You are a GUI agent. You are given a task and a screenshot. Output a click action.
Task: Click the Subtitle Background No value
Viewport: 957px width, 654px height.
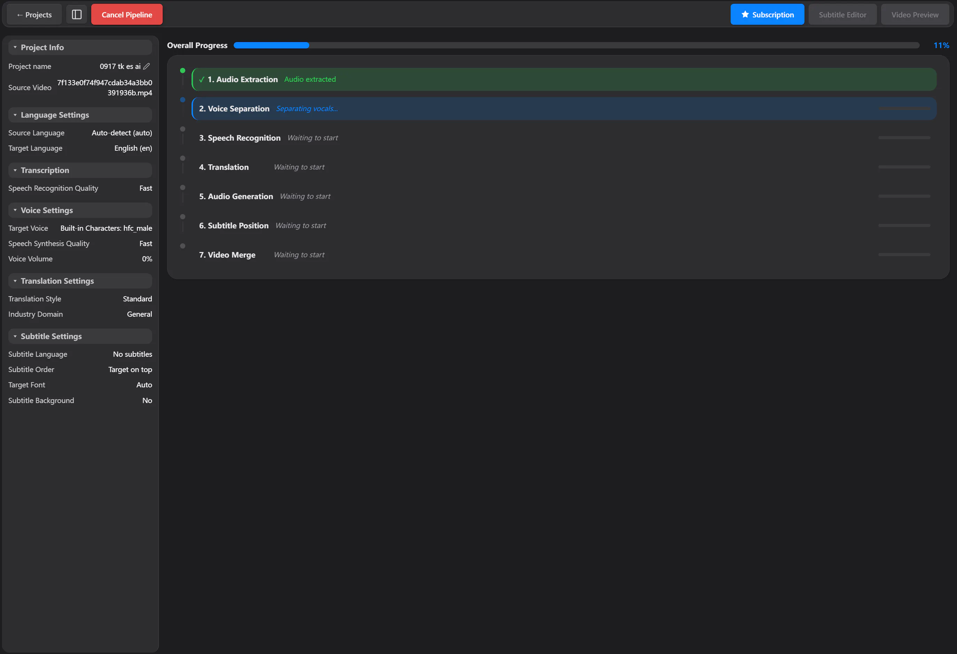[x=147, y=401]
